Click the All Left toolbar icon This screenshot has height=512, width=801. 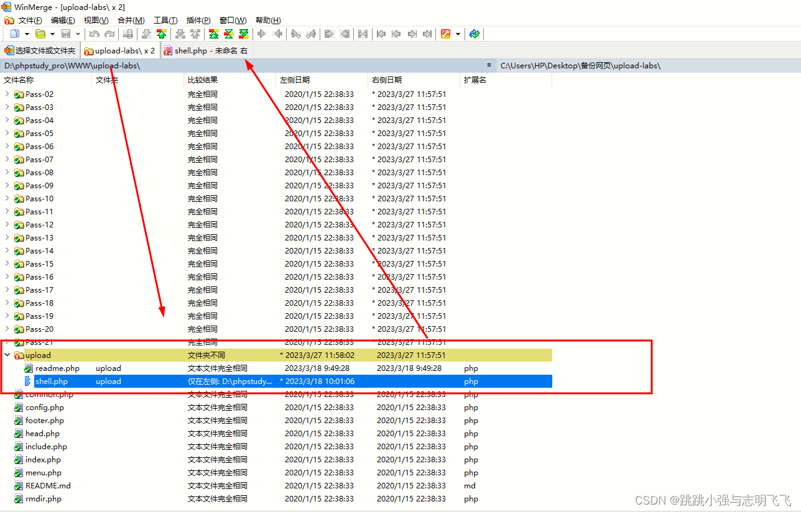click(x=346, y=34)
